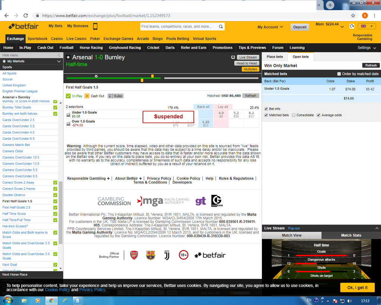Screen dimensions: 381x305
Task: Toggle the Cash Out orange indicator
Action: [87, 96]
